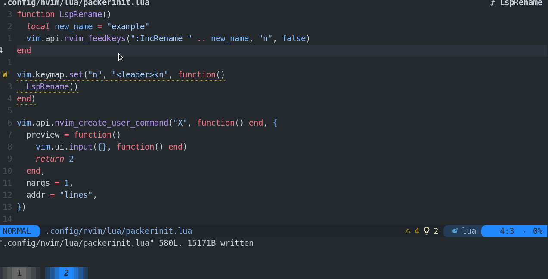Switch to workspace tab 2
Image resolution: width=548 pixels, height=279 pixels.
[66, 273]
